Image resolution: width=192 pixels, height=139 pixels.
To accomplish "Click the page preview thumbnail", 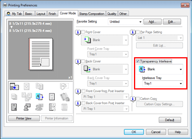I will [41, 54].
